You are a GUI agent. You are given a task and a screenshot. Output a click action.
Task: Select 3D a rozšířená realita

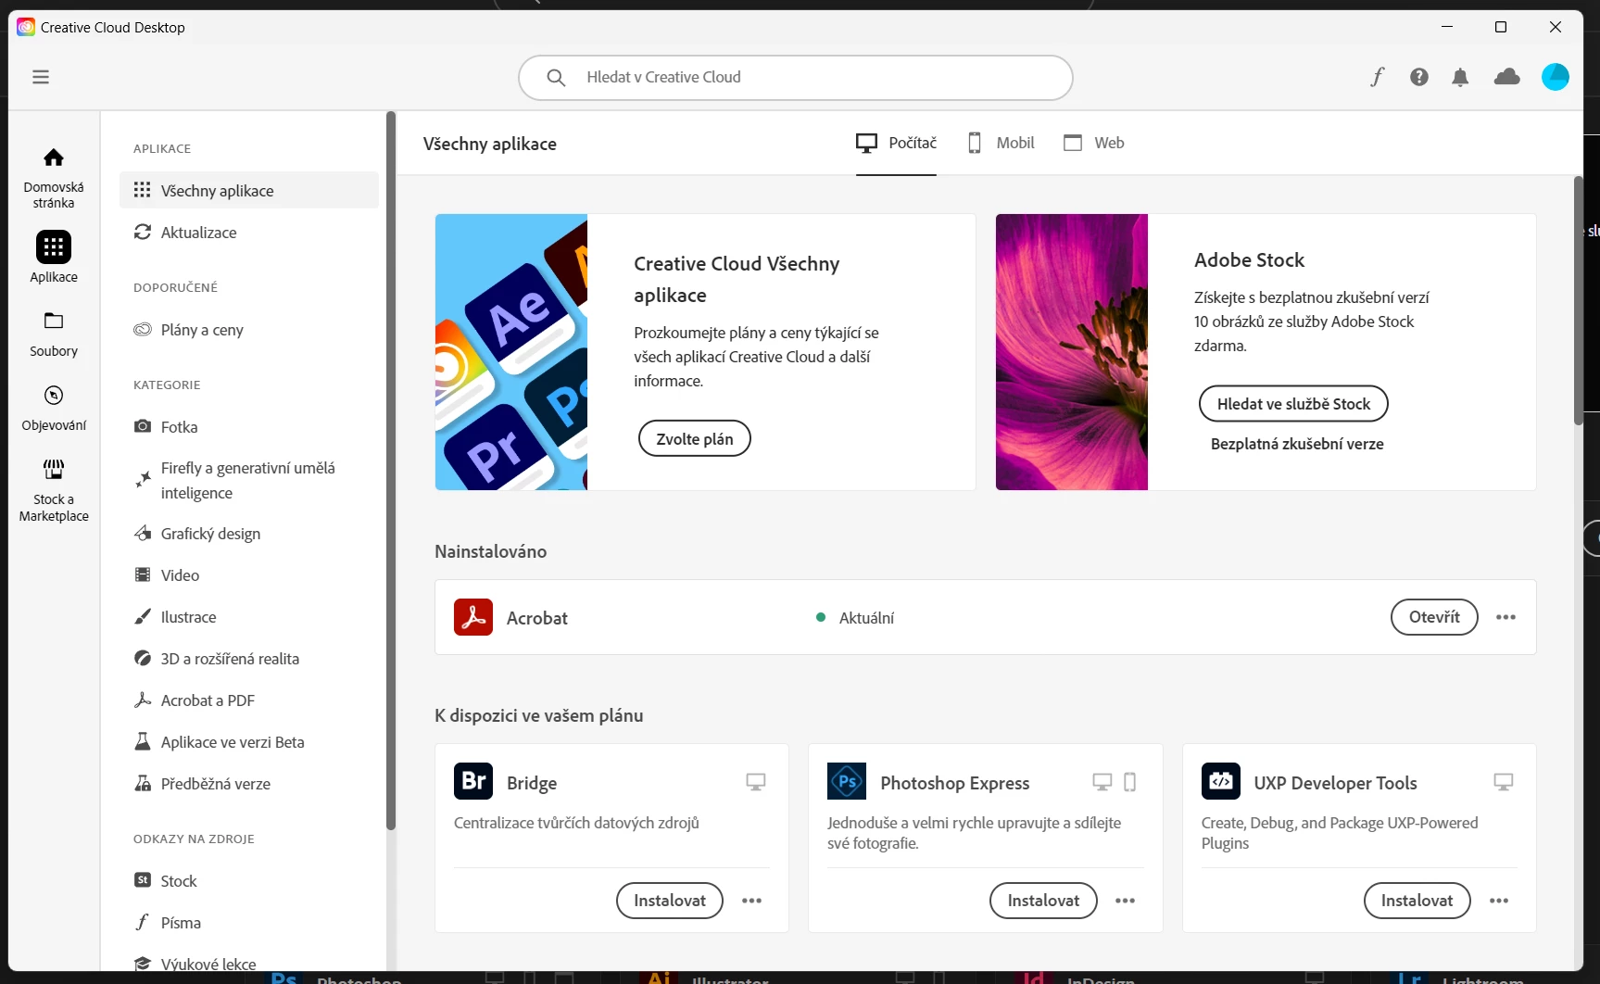point(249,658)
